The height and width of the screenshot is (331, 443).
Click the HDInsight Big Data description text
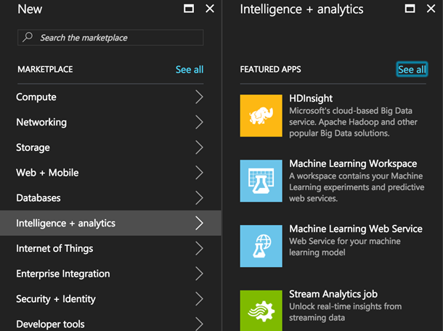tap(353, 122)
